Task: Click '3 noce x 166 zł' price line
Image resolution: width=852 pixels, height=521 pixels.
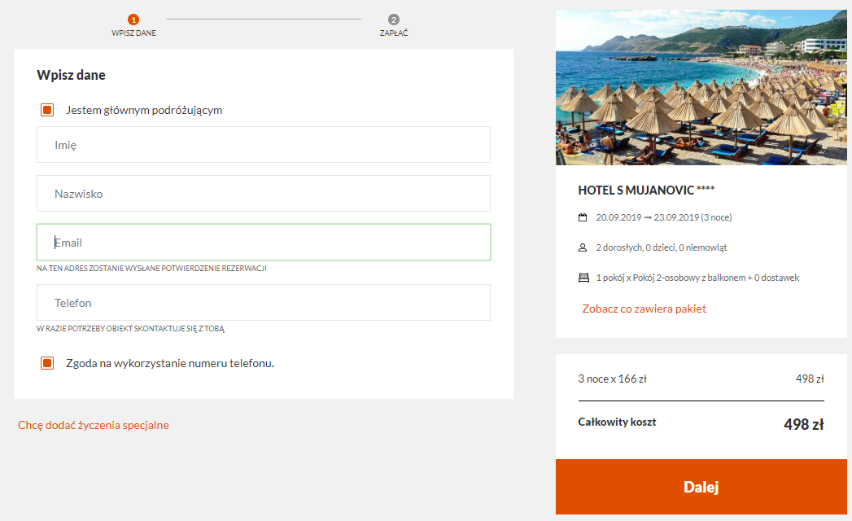Action: pos(613,379)
